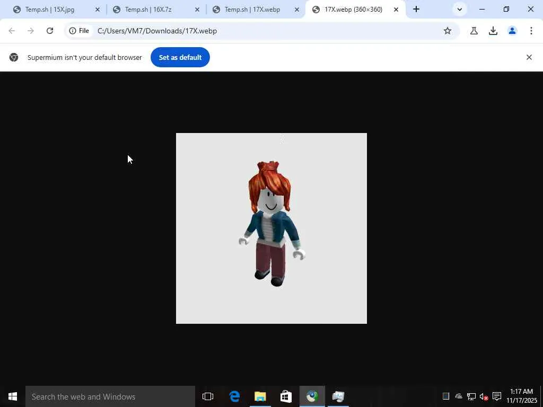The height and width of the screenshot is (407, 543).
Task: Click the tray window icon
Action: pos(446,396)
